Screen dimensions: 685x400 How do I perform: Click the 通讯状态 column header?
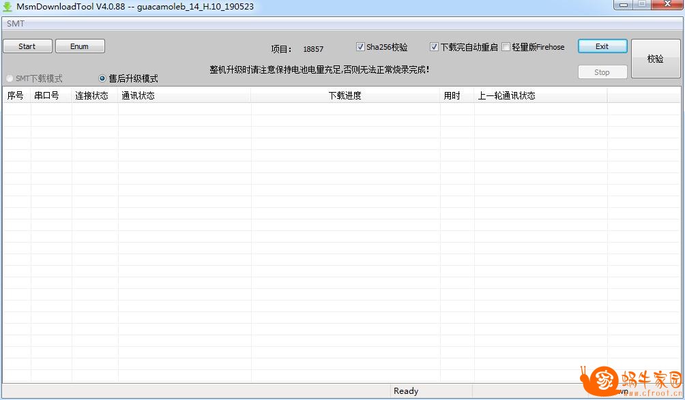pyautogui.click(x=184, y=95)
